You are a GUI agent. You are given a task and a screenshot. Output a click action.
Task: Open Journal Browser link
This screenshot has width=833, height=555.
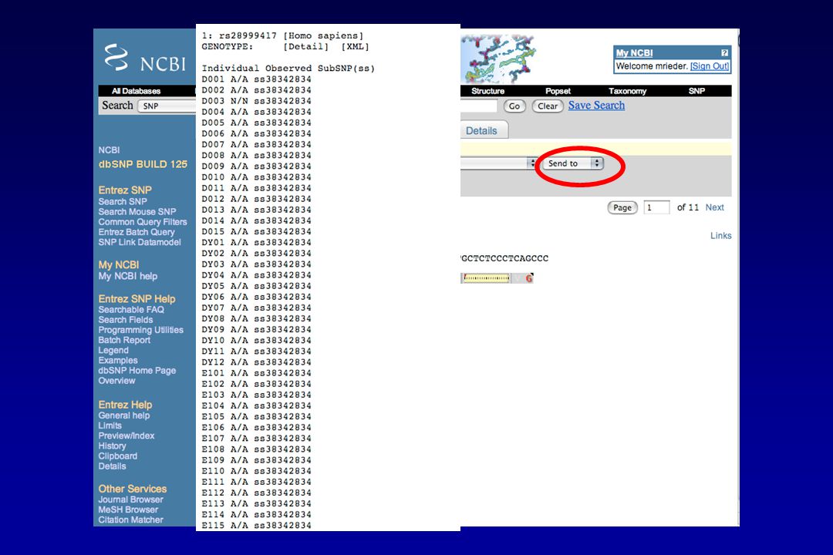click(x=130, y=499)
